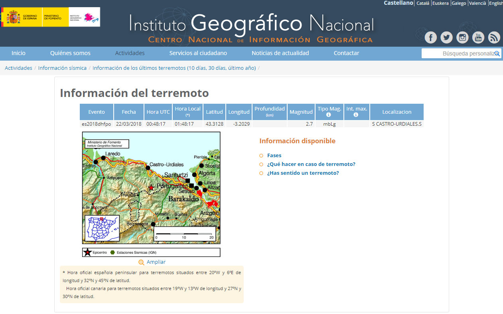
Task: Open the Twitter icon in header
Action: pos(447,38)
